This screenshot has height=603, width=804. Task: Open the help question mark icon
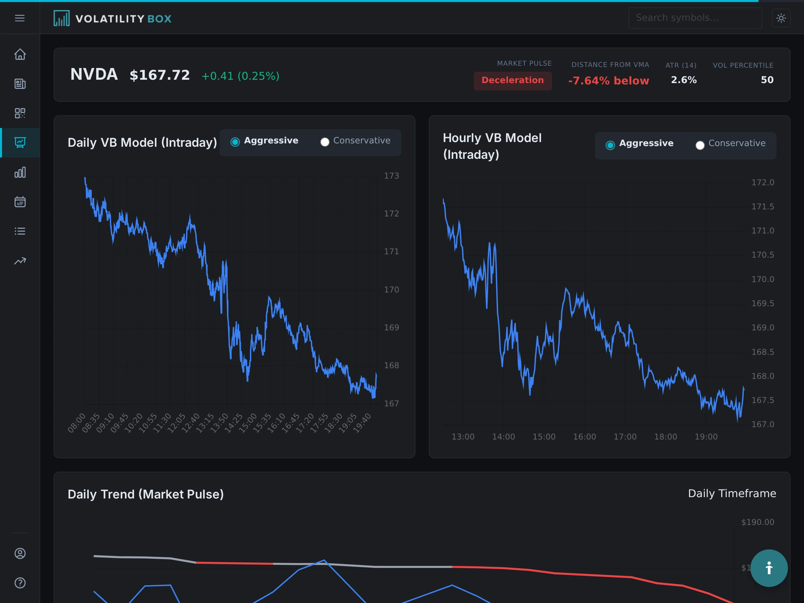(x=20, y=583)
